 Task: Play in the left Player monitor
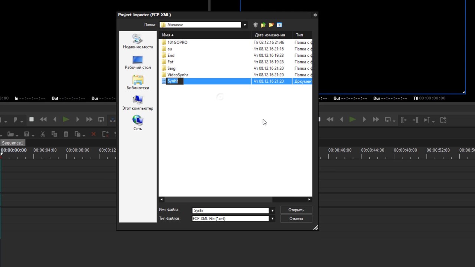[x=66, y=119]
